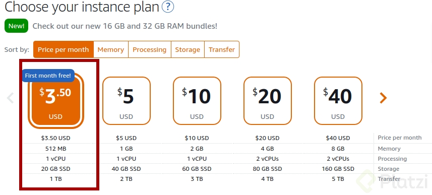This screenshot has height=195, width=432.
Task: Sort plans by Price per month
Action: point(64,49)
